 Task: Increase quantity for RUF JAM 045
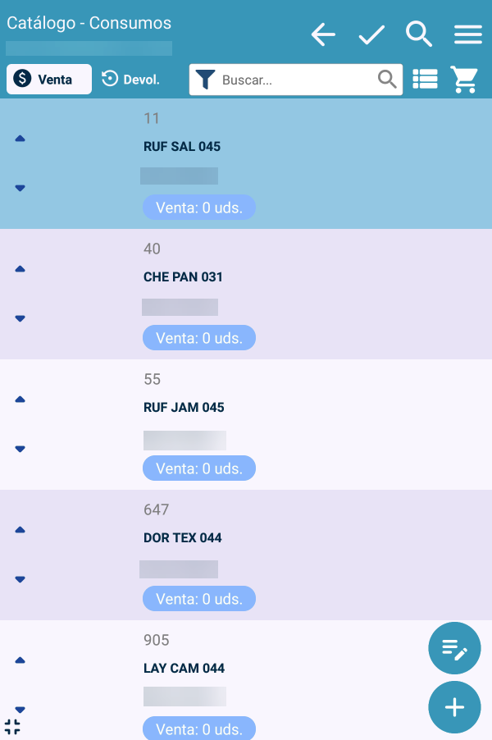[x=20, y=400]
